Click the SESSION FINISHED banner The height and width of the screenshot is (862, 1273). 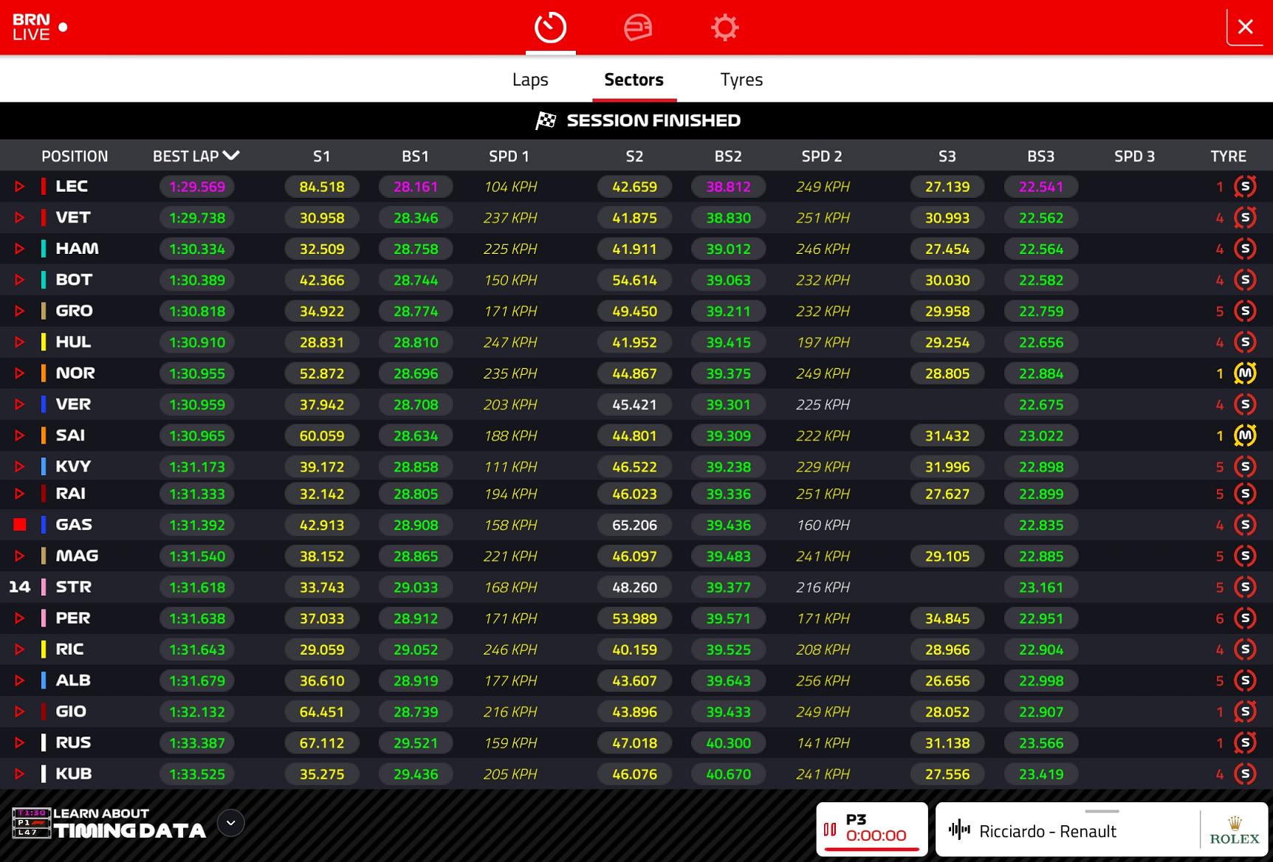pos(636,120)
